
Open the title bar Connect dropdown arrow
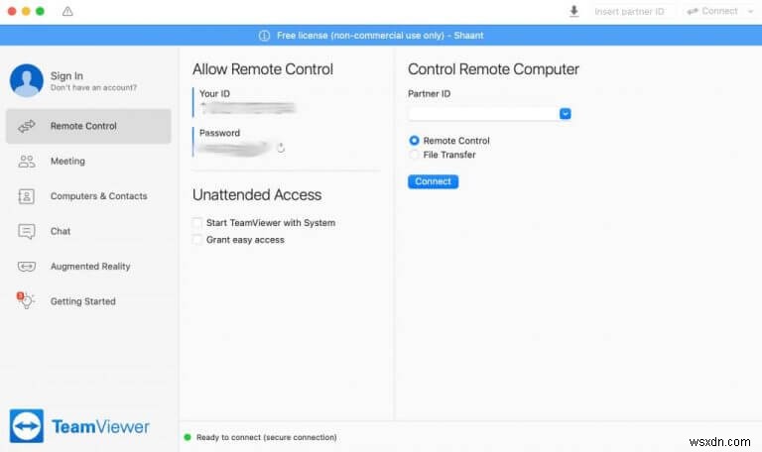(750, 11)
